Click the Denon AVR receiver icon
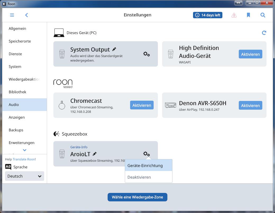 171,105
